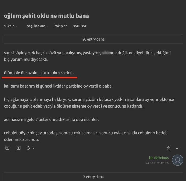Screen dimensions: 186x181
Task: Expand the şükela sorting dropdown
Action: (11, 26)
